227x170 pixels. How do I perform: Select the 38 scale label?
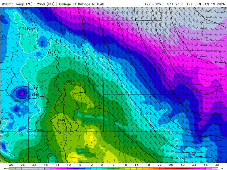pos(205,165)
